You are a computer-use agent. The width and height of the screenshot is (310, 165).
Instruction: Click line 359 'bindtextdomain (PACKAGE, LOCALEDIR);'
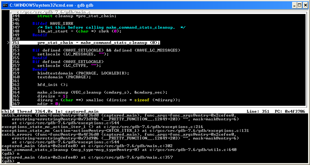[x=83, y=73]
